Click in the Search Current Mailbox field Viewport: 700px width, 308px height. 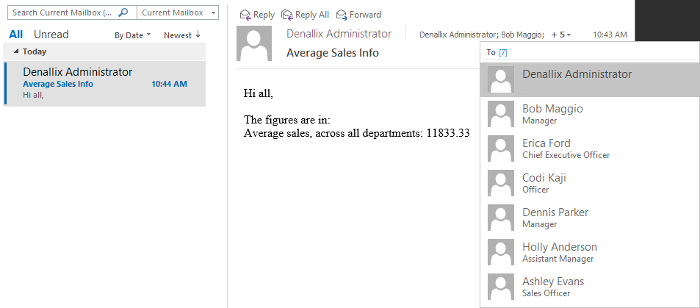coord(62,12)
